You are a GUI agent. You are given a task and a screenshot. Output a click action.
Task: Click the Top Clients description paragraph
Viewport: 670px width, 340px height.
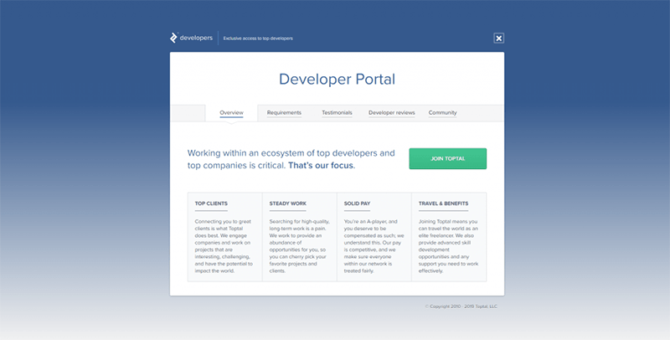click(x=224, y=246)
